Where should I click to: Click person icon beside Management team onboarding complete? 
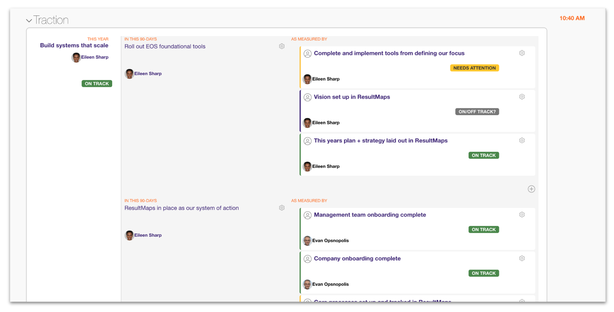click(x=307, y=215)
